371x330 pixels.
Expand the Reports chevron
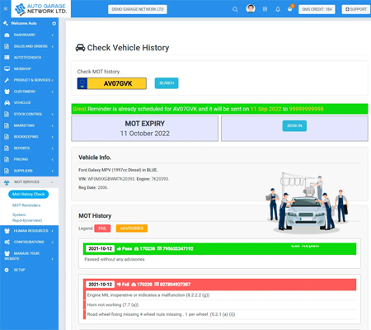tap(52, 148)
